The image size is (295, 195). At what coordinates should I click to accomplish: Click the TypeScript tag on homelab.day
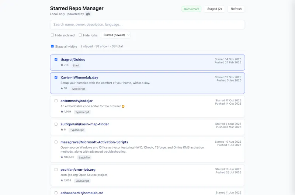click(78, 89)
